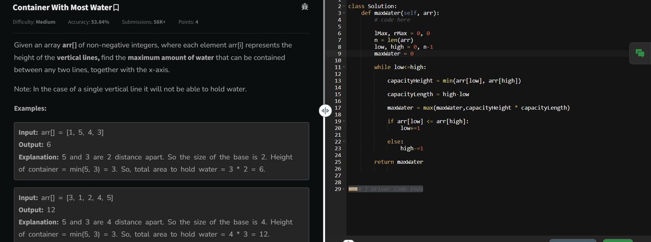The width and height of the screenshot is (651, 242).
Task: Open the green chat bubbles icon
Action: (x=639, y=53)
